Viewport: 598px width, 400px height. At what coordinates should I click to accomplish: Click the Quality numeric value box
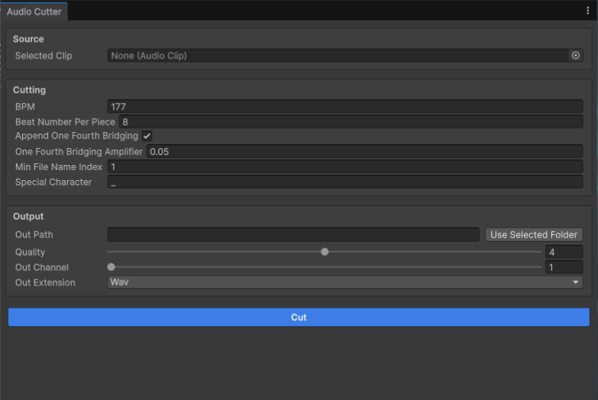tap(564, 252)
